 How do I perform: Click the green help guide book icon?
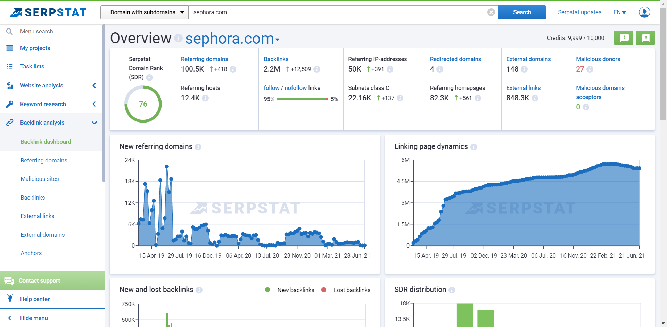(645, 38)
